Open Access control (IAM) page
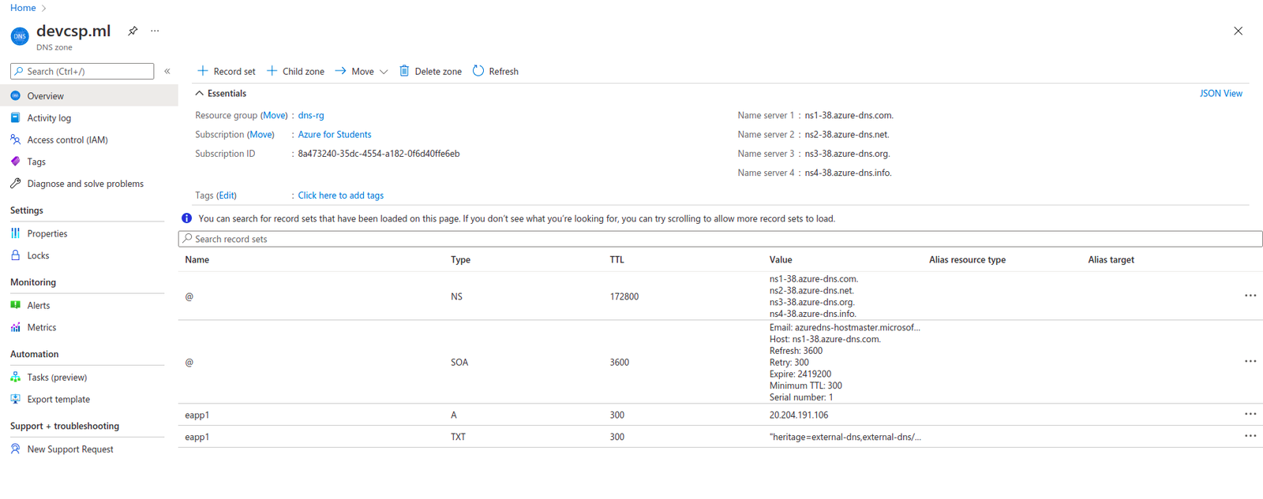Screen dimensions: 1263x499 [x=67, y=140]
